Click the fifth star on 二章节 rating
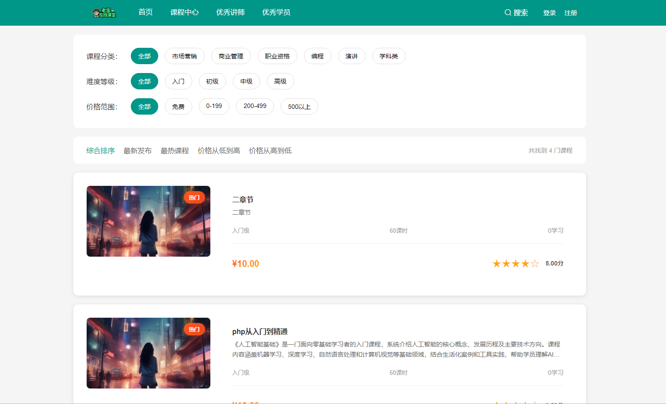The image size is (666, 404). [x=535, y=263]
